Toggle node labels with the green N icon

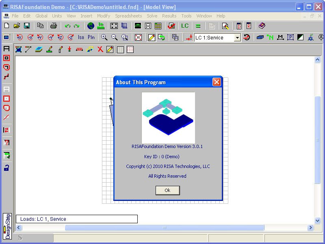point(270,37)
